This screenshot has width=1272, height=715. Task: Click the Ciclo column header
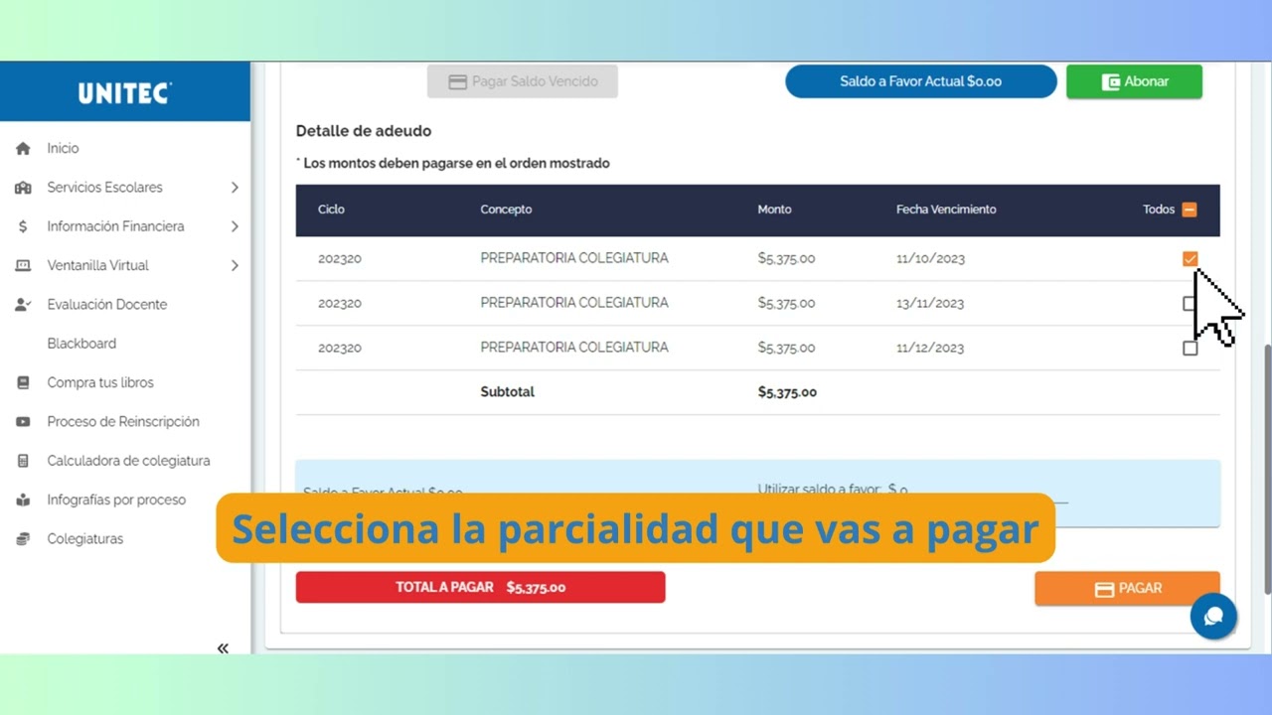pyautogui.click(x=331, y=210)
